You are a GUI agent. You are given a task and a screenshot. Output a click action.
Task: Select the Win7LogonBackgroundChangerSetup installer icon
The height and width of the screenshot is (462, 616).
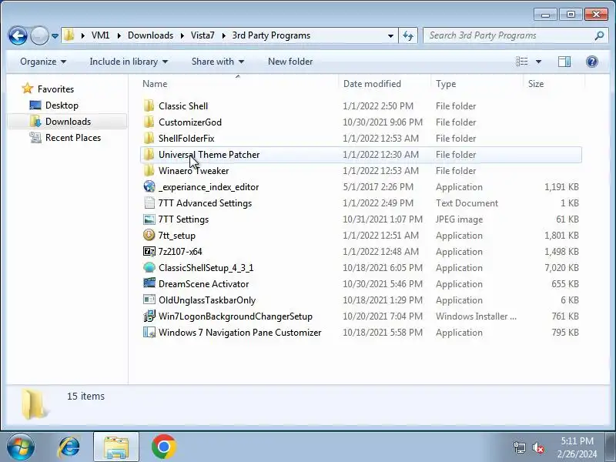point(149,316)
